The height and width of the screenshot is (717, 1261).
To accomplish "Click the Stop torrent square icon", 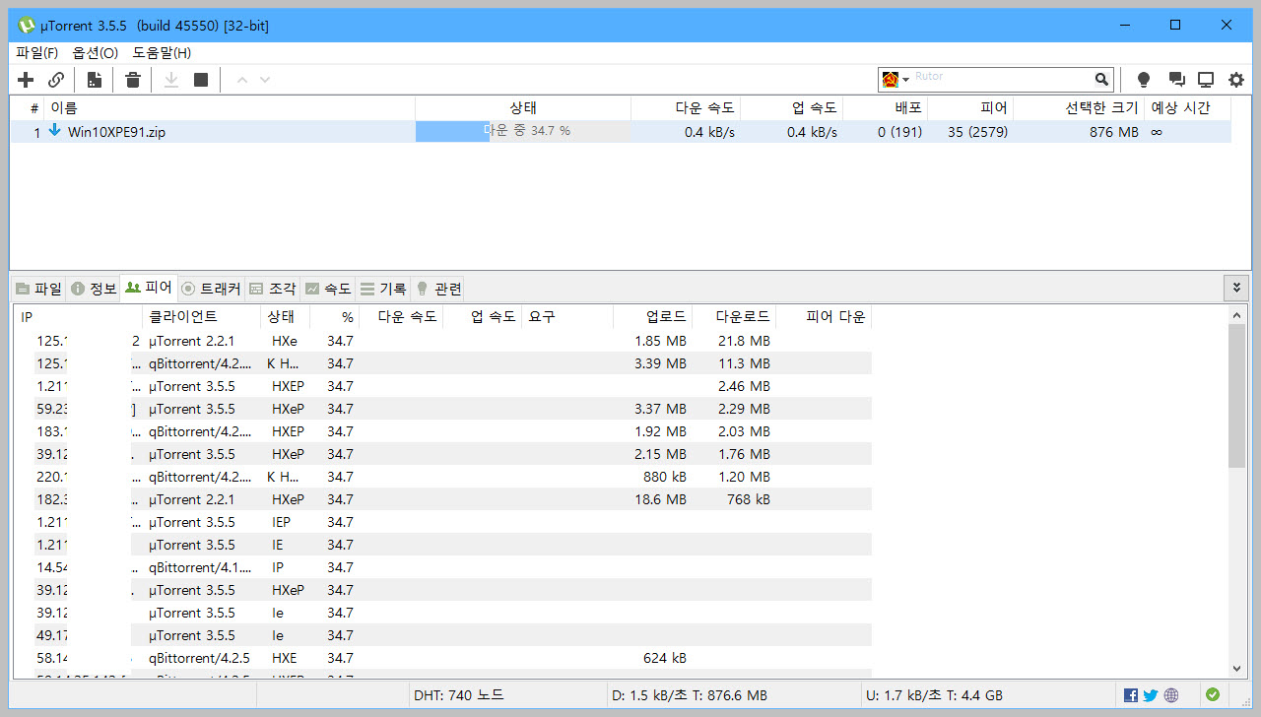I will point(201,80).
